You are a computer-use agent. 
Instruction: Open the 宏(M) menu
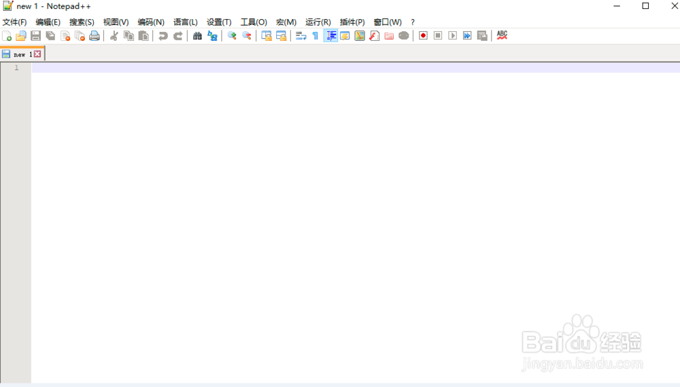(x=286, y=22)
